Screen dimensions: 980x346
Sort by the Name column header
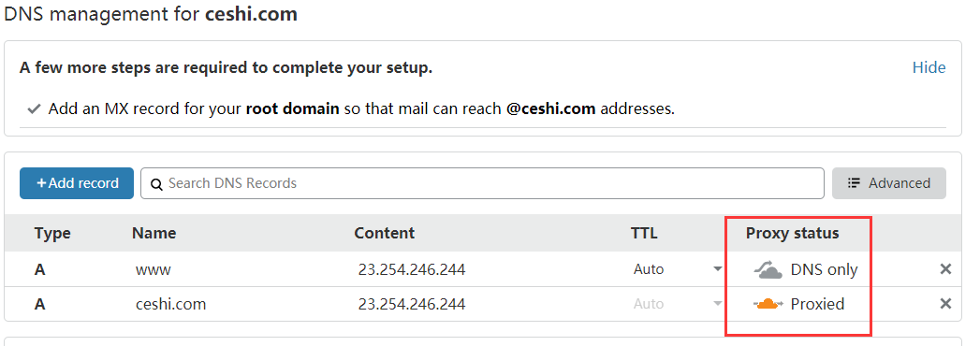click(x=154, y=234)
